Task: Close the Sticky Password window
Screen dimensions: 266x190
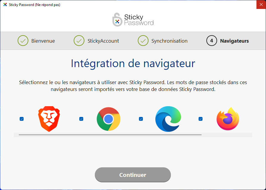Action: (x=261, y=4)
